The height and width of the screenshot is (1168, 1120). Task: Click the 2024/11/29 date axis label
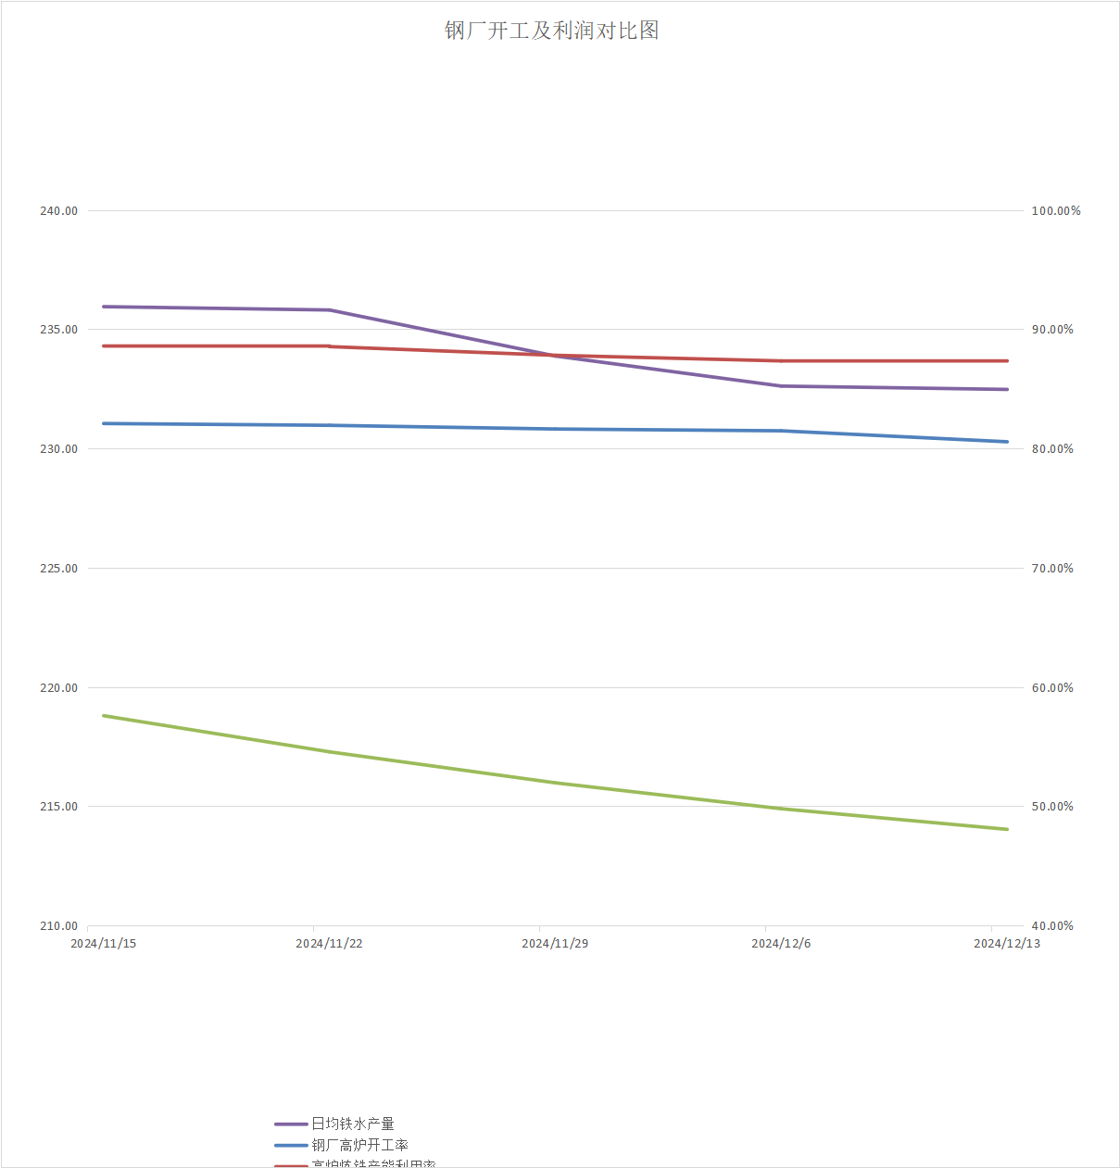555,944
